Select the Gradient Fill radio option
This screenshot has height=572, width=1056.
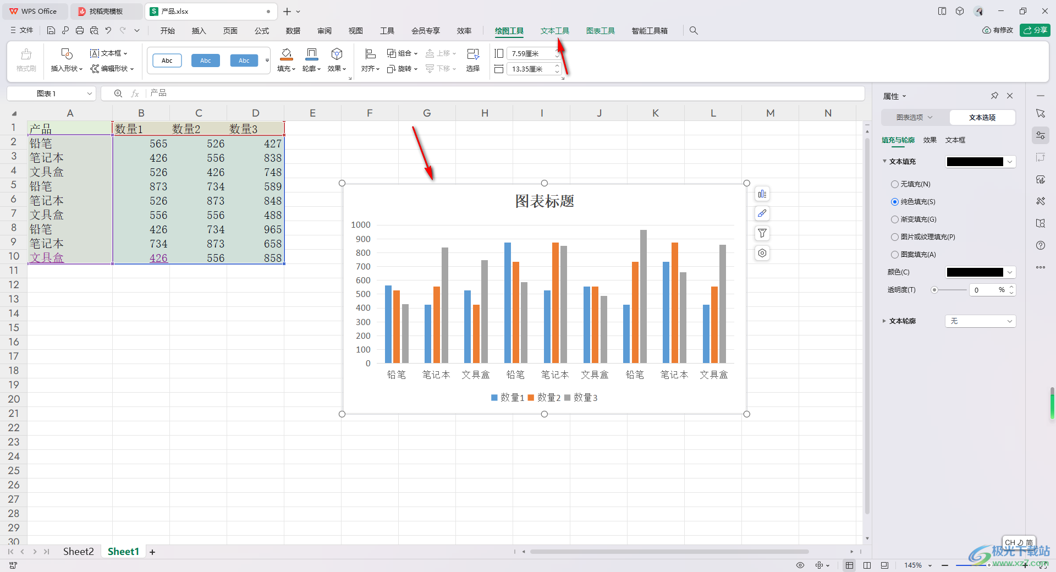895,219
